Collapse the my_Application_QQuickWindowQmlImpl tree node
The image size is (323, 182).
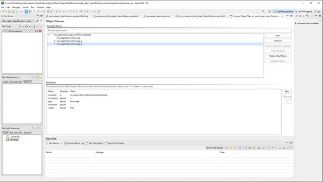pos(49,35)
